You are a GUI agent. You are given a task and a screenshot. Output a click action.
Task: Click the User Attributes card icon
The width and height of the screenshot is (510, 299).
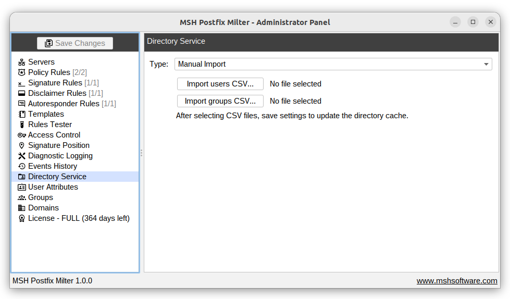pyautogui.click(x=21, y=187)
